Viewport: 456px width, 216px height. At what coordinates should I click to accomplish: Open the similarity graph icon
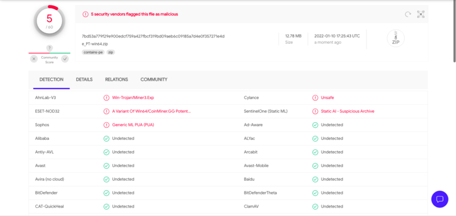pyautogui.click(x=421, y=14)
